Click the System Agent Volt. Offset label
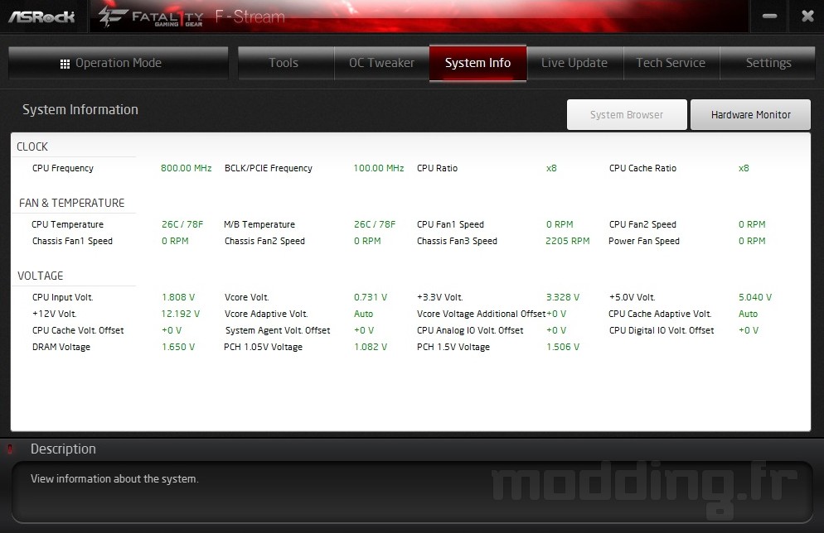The height and width of the screenshot is (533, 824). click(x=278, y=330)
